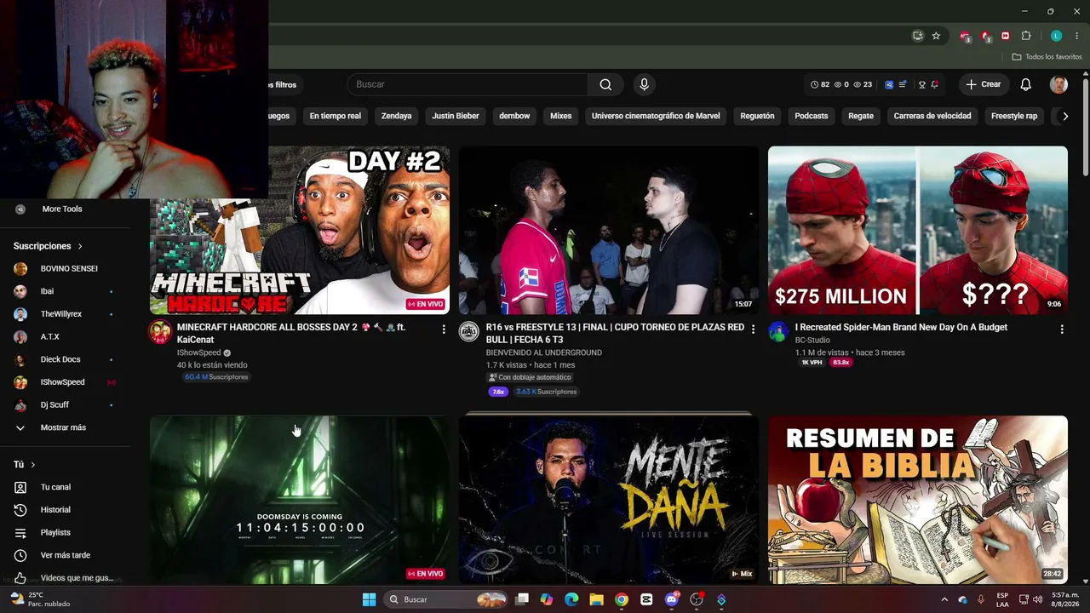Click the YouTube Buscar search field

(468, 84)
